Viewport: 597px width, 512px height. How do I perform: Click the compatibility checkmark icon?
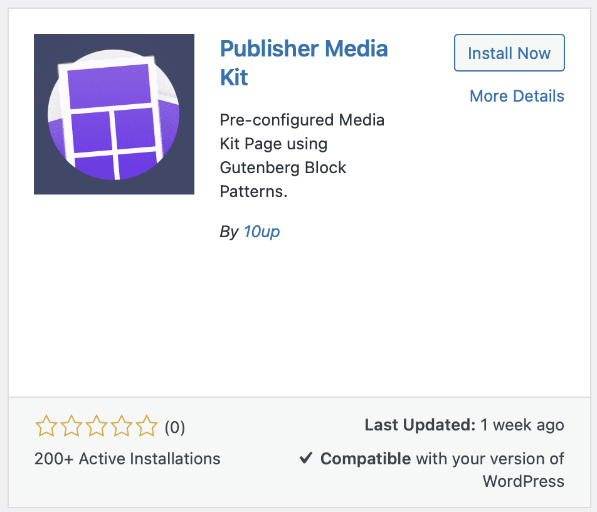306,459
